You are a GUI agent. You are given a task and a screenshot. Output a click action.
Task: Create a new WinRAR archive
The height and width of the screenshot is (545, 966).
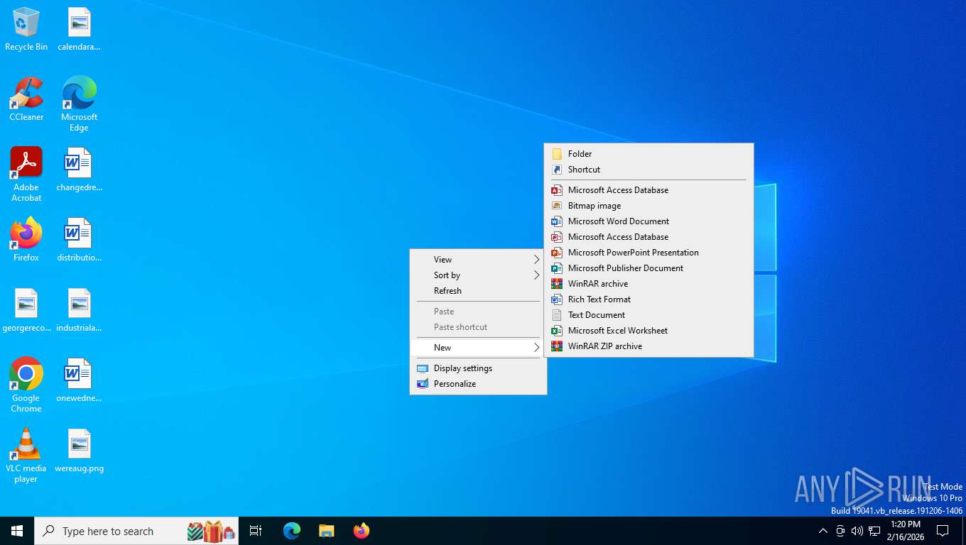[648, 284]
